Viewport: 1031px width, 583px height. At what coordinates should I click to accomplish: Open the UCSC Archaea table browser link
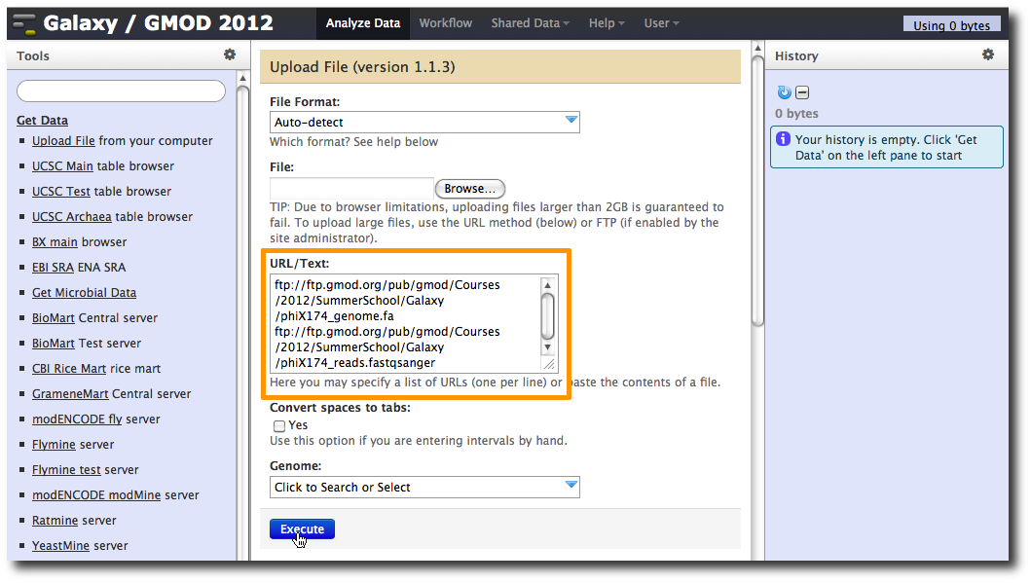point(72,217)
